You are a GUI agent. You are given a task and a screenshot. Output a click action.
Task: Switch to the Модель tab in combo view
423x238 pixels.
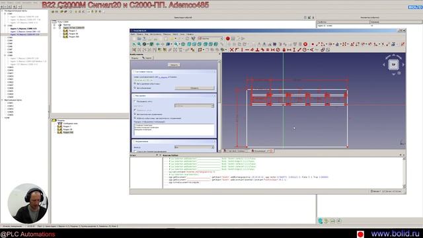point(134,58)
